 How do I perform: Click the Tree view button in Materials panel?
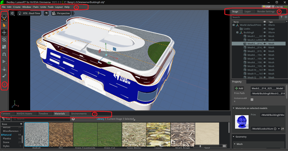pos(6,119)
